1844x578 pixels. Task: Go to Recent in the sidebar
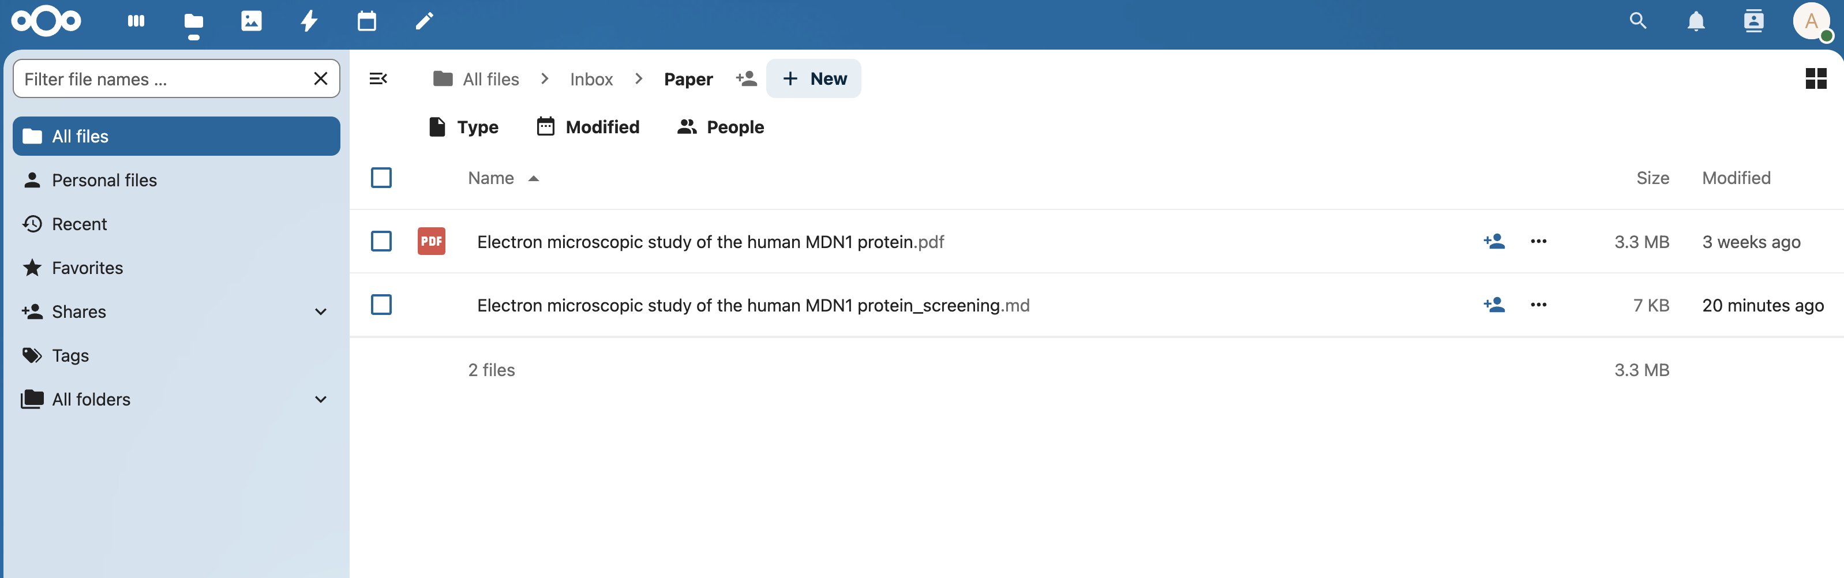(x=80, y=224)
